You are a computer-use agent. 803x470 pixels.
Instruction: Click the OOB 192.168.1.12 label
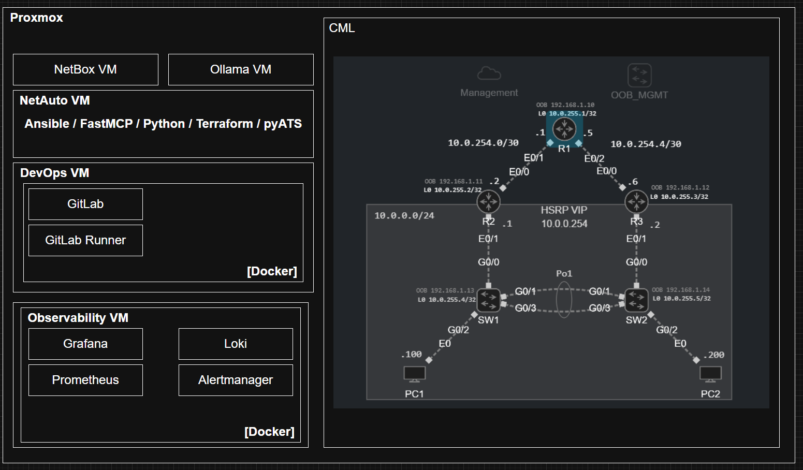click(680, 188)
